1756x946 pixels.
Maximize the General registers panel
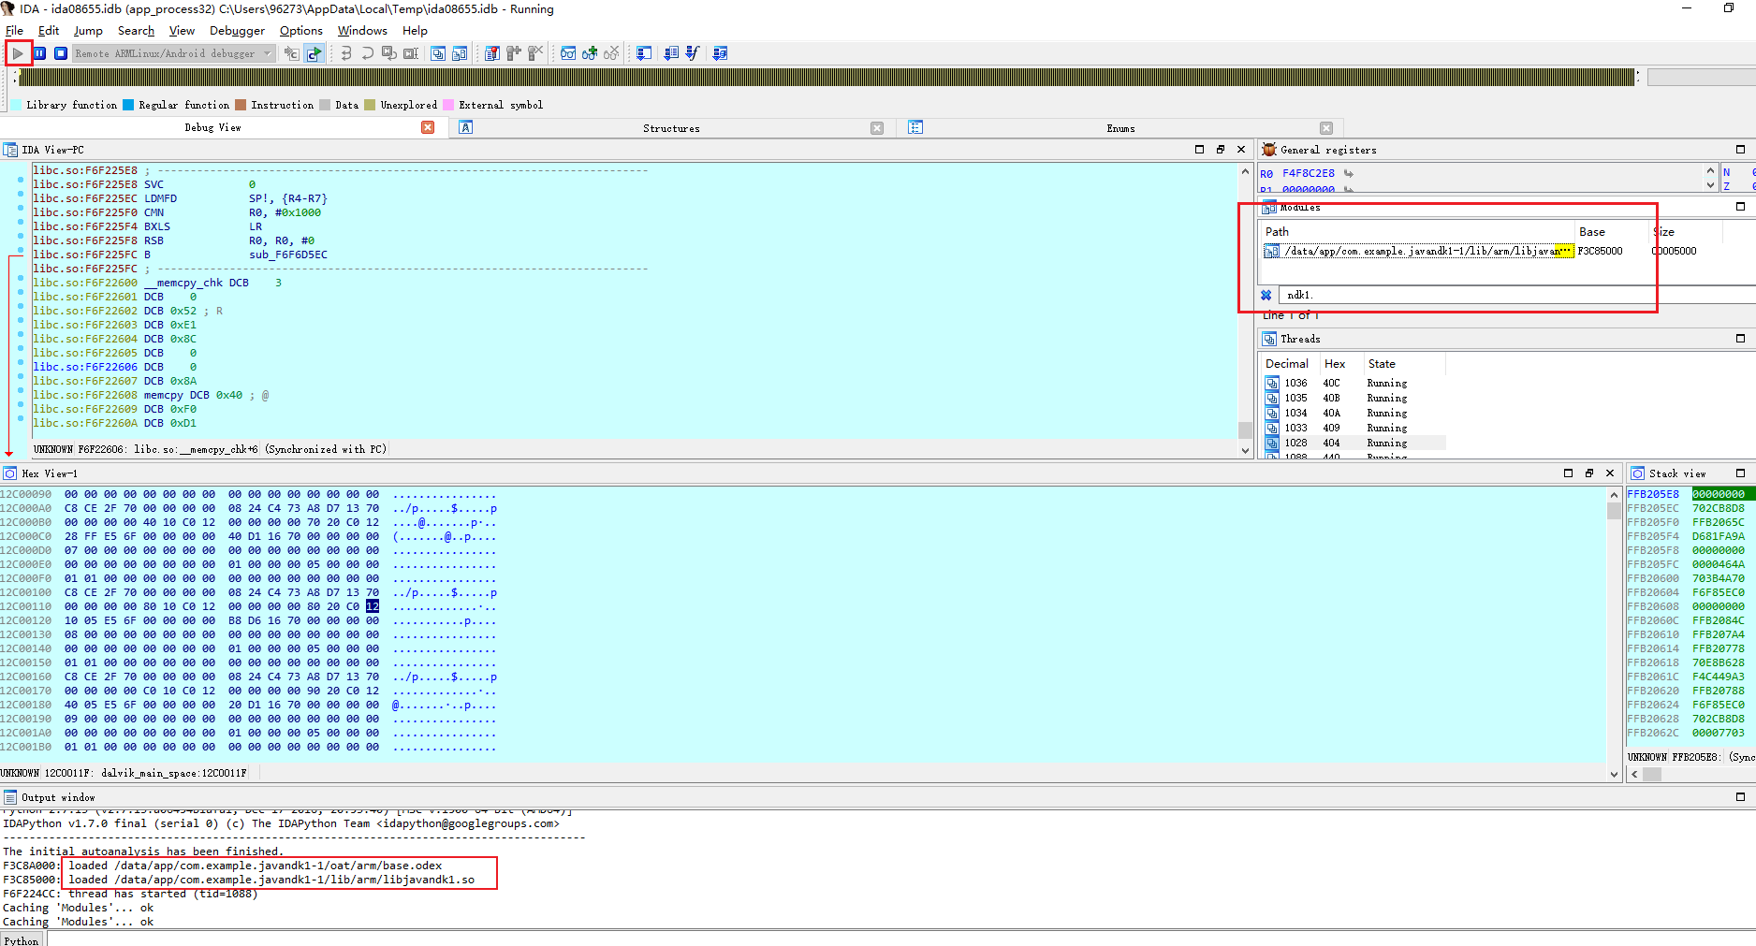[x=1740, y=150]
